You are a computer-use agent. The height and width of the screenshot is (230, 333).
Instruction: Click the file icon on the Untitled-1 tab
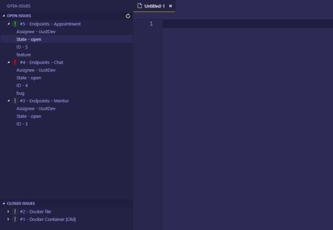(139, 6)
